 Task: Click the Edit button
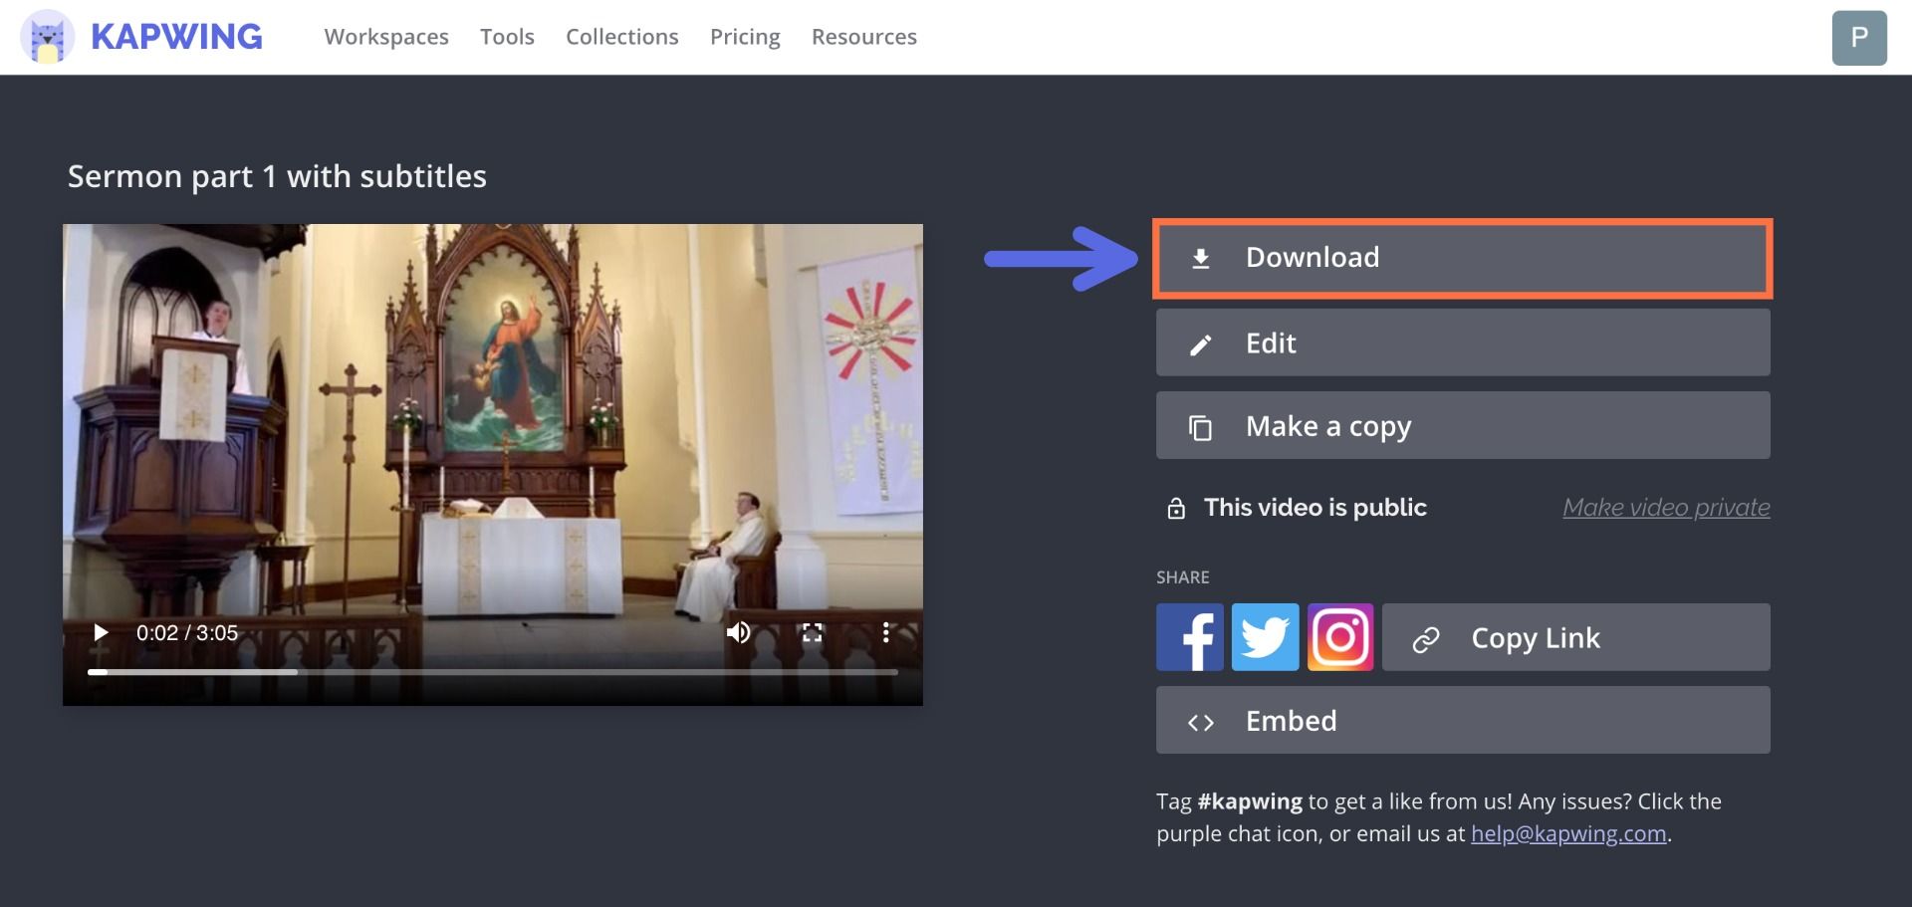tap(1462, 342)
